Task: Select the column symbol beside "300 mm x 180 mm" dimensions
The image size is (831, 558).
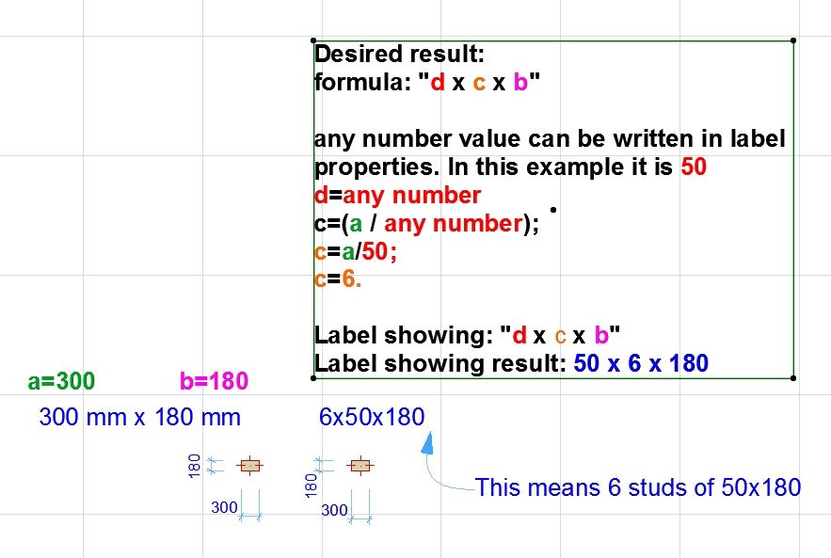Action: (250, 466)
